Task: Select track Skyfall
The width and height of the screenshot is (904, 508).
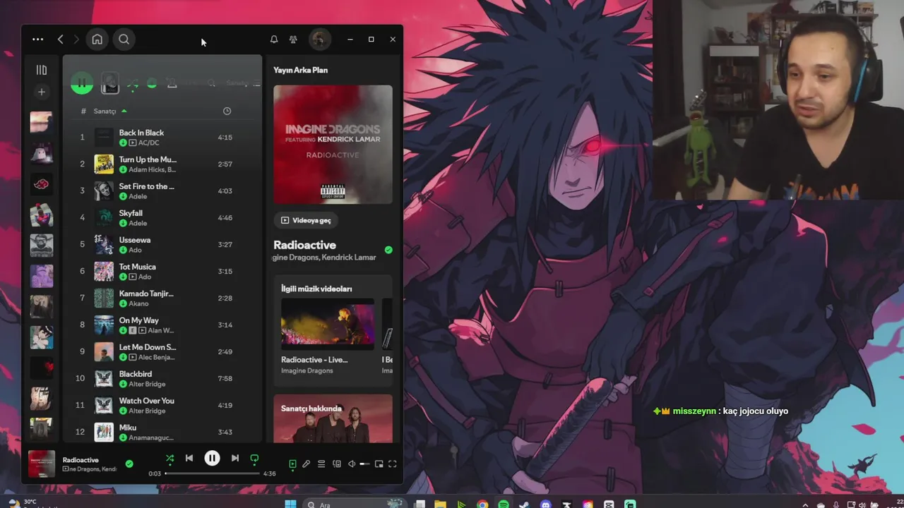Action: pyautogui.click(x=162, y=217)
